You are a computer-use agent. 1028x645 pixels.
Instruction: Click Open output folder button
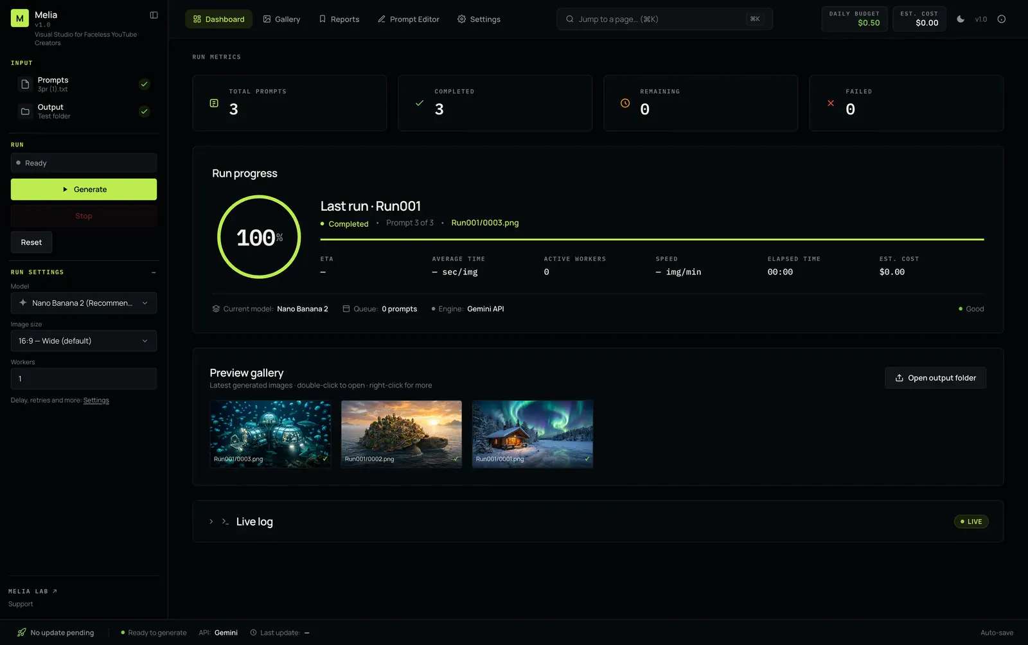point(935,378)
